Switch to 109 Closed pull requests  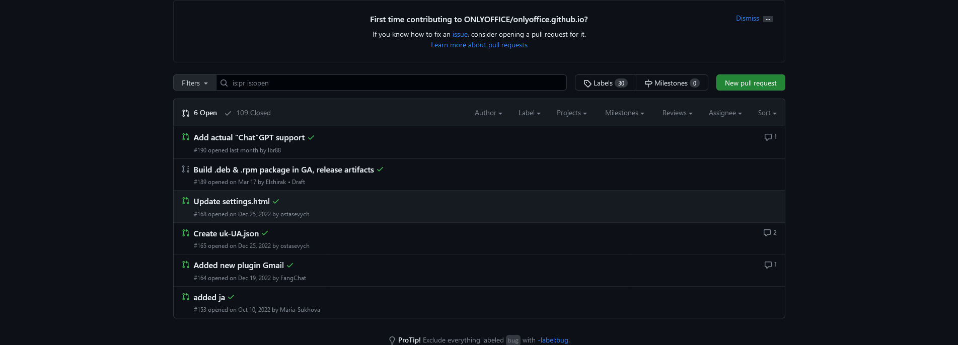tap(248, 113)
